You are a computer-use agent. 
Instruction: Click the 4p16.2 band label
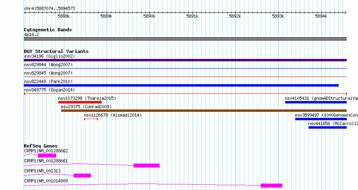[x=31, y=34]
